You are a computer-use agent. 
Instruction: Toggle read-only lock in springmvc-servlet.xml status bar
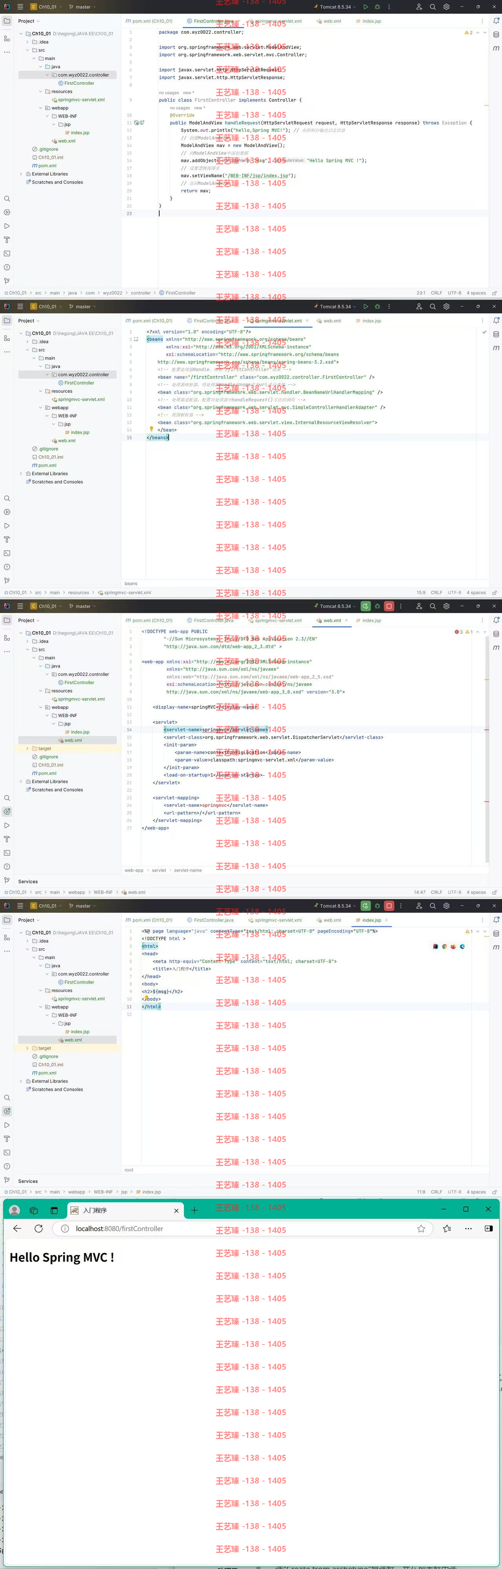[495, 593]
